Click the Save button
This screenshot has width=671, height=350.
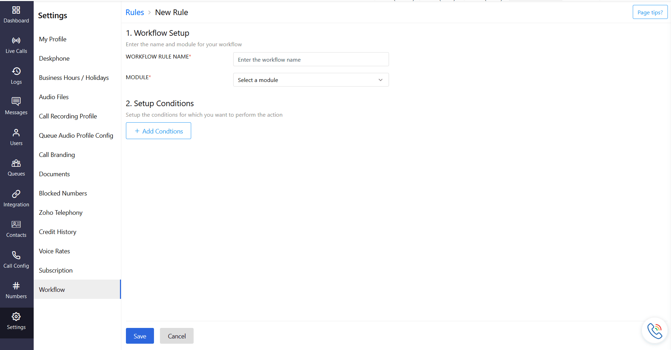pos(140,336)
